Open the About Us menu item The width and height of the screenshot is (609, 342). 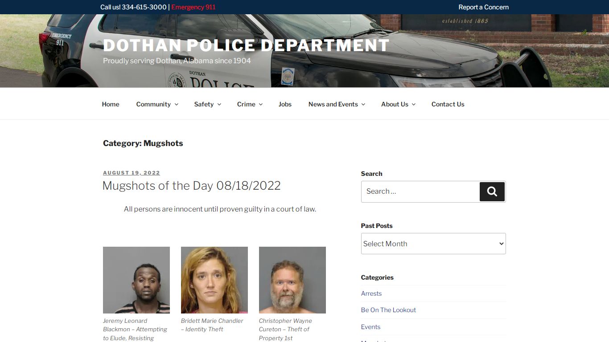click(395, 104)
